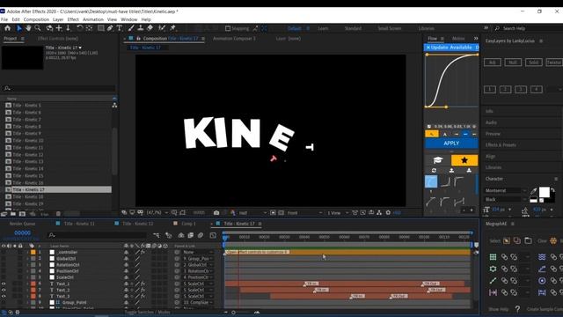Screen dimensions: 563x317
Task: Select the Horizontal Type tool
Action: pyautogui.click(x=120, y=28)
